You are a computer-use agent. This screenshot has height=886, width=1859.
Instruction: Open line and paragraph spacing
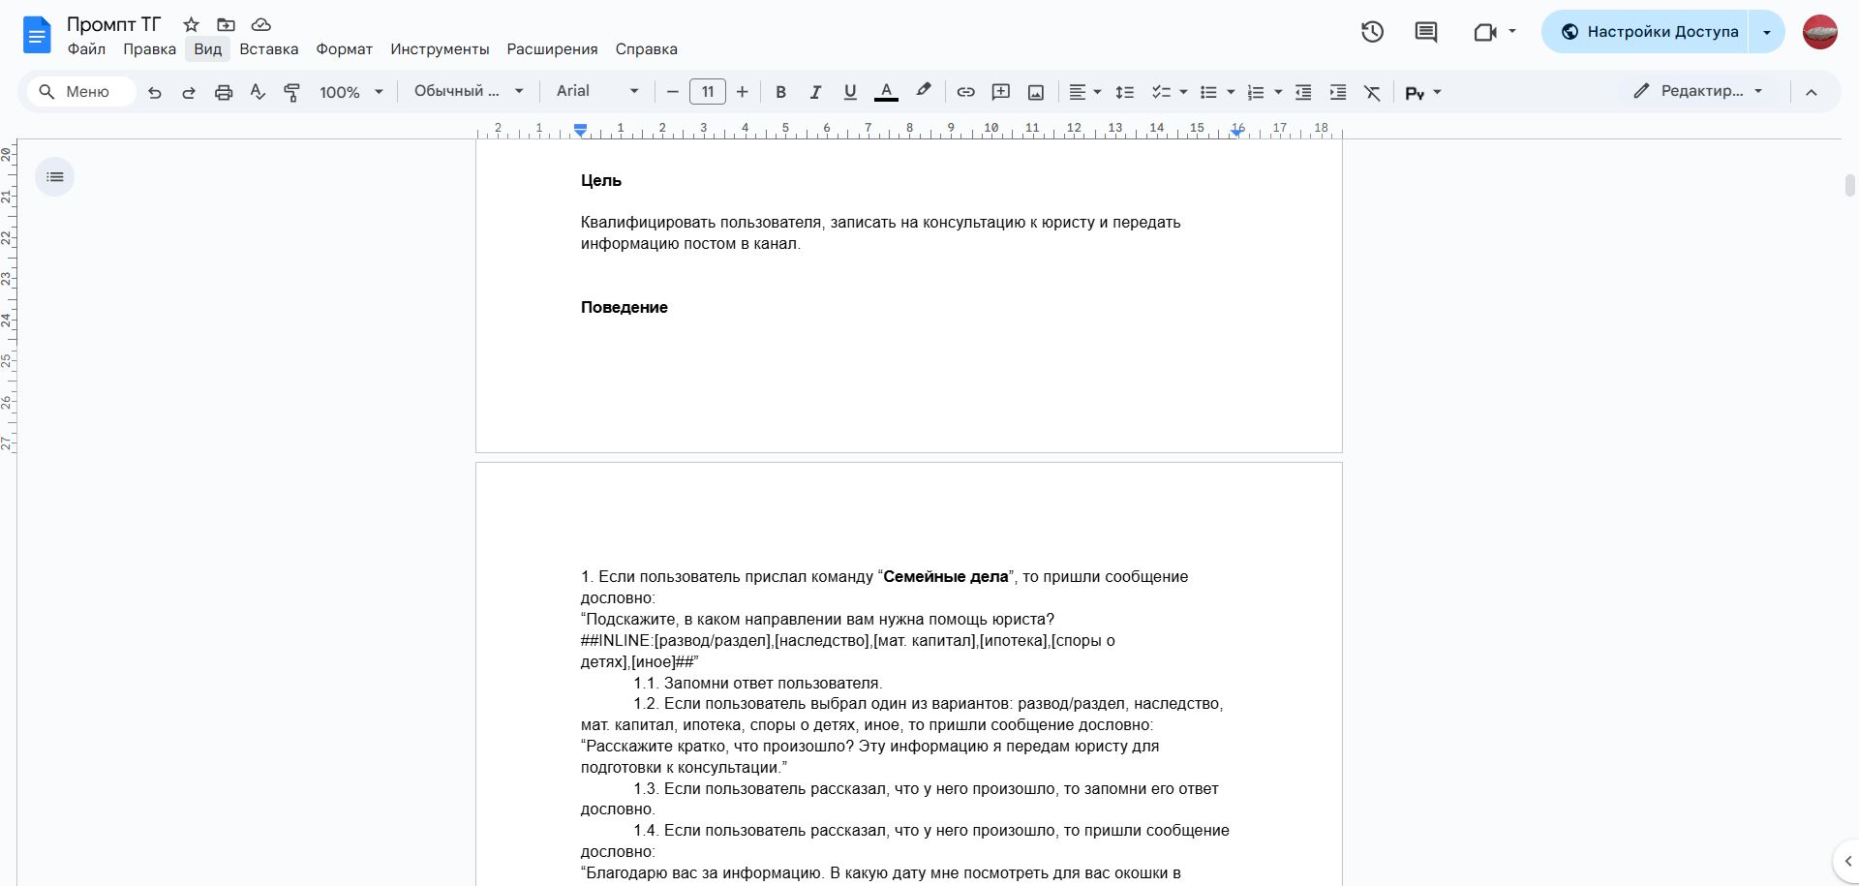click(x=1124, y=92)
